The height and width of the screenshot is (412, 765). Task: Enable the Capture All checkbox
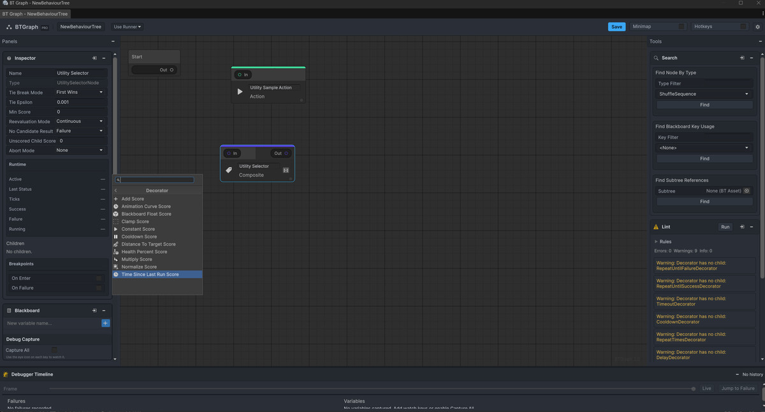[54, 349]
